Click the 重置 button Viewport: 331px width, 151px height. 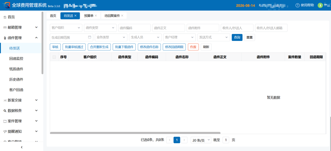click(x=249, y=37)
